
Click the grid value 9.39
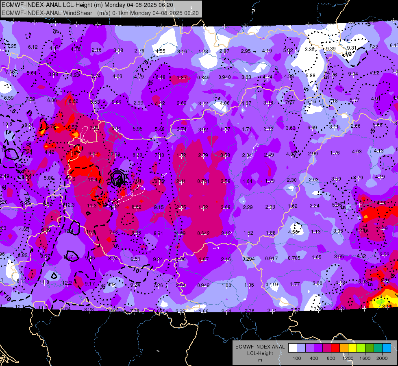[331, 48]
